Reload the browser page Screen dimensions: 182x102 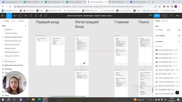(x=10, y=7)
